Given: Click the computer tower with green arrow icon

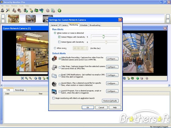Looking at the screenshot, I should click(x=26, y=11).
